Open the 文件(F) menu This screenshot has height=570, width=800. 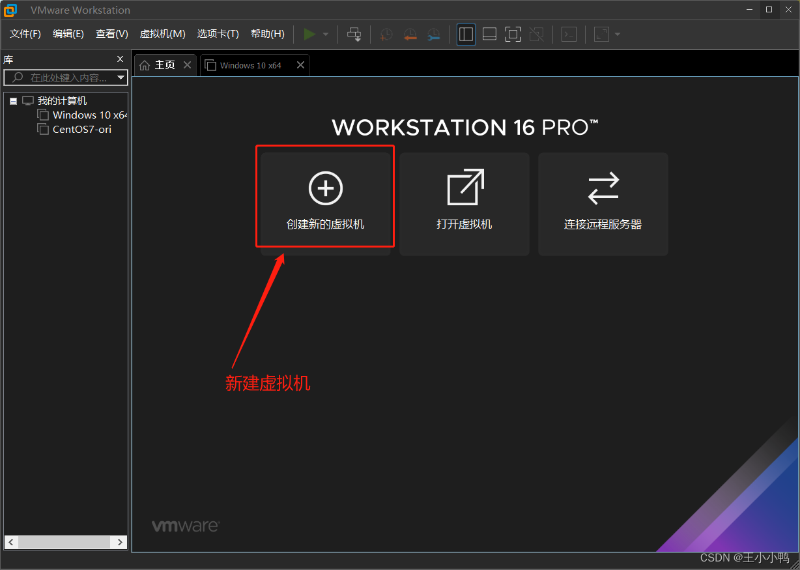click(x=25, y=34)
